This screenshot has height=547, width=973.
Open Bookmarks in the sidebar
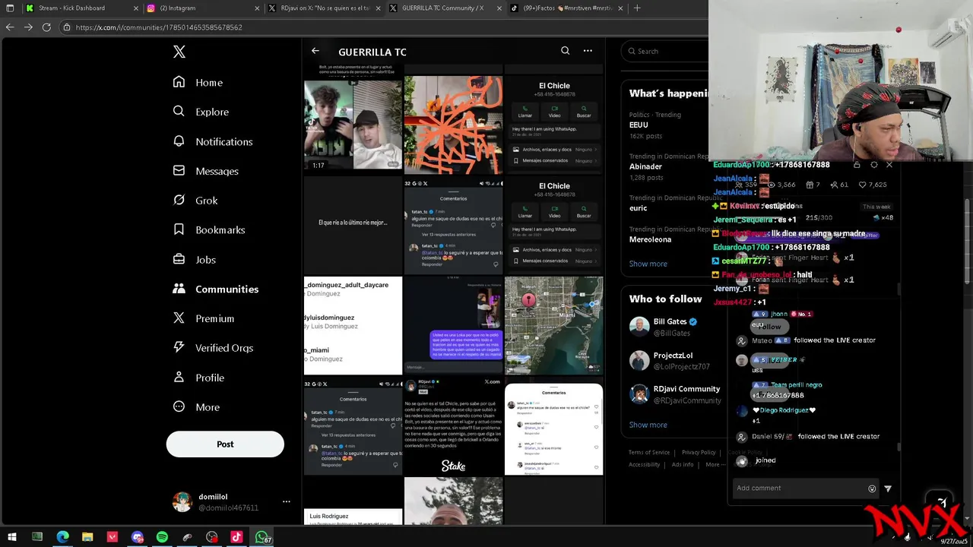coord(208,229)
